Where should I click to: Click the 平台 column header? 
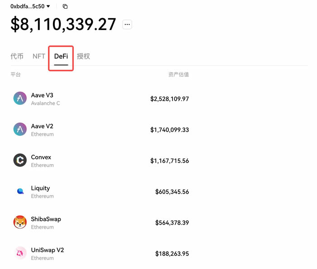tap(15, 74)
